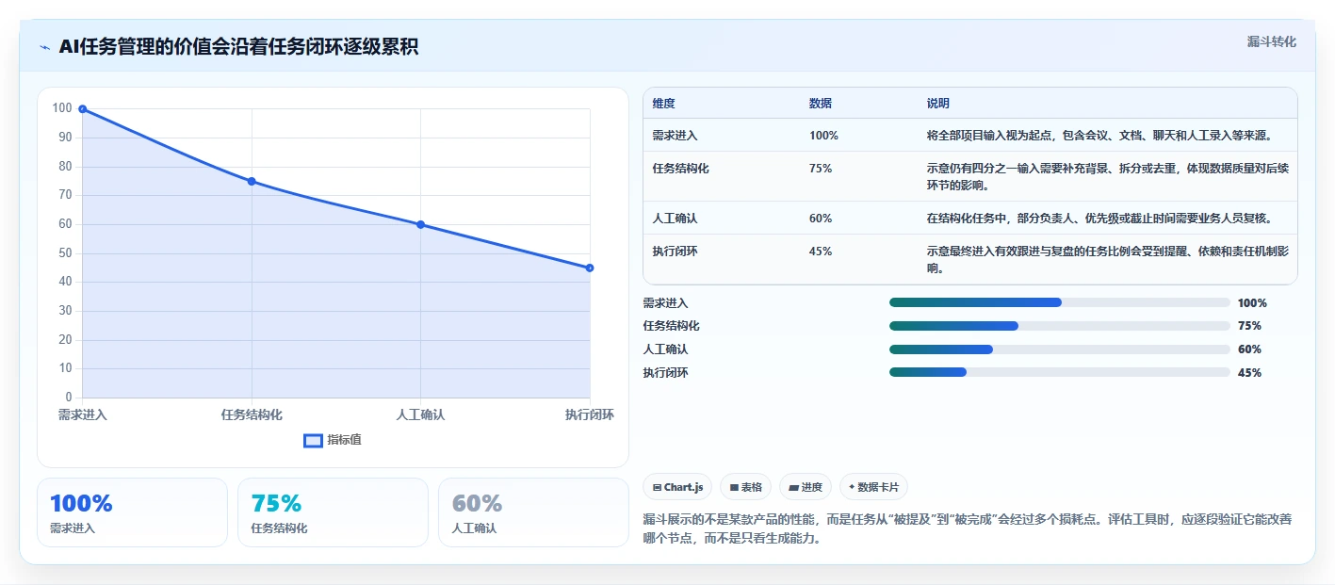Screen dimensions: 1335x585
Task: Select the Chart.js tag chip
Action: tap(677, 487)
